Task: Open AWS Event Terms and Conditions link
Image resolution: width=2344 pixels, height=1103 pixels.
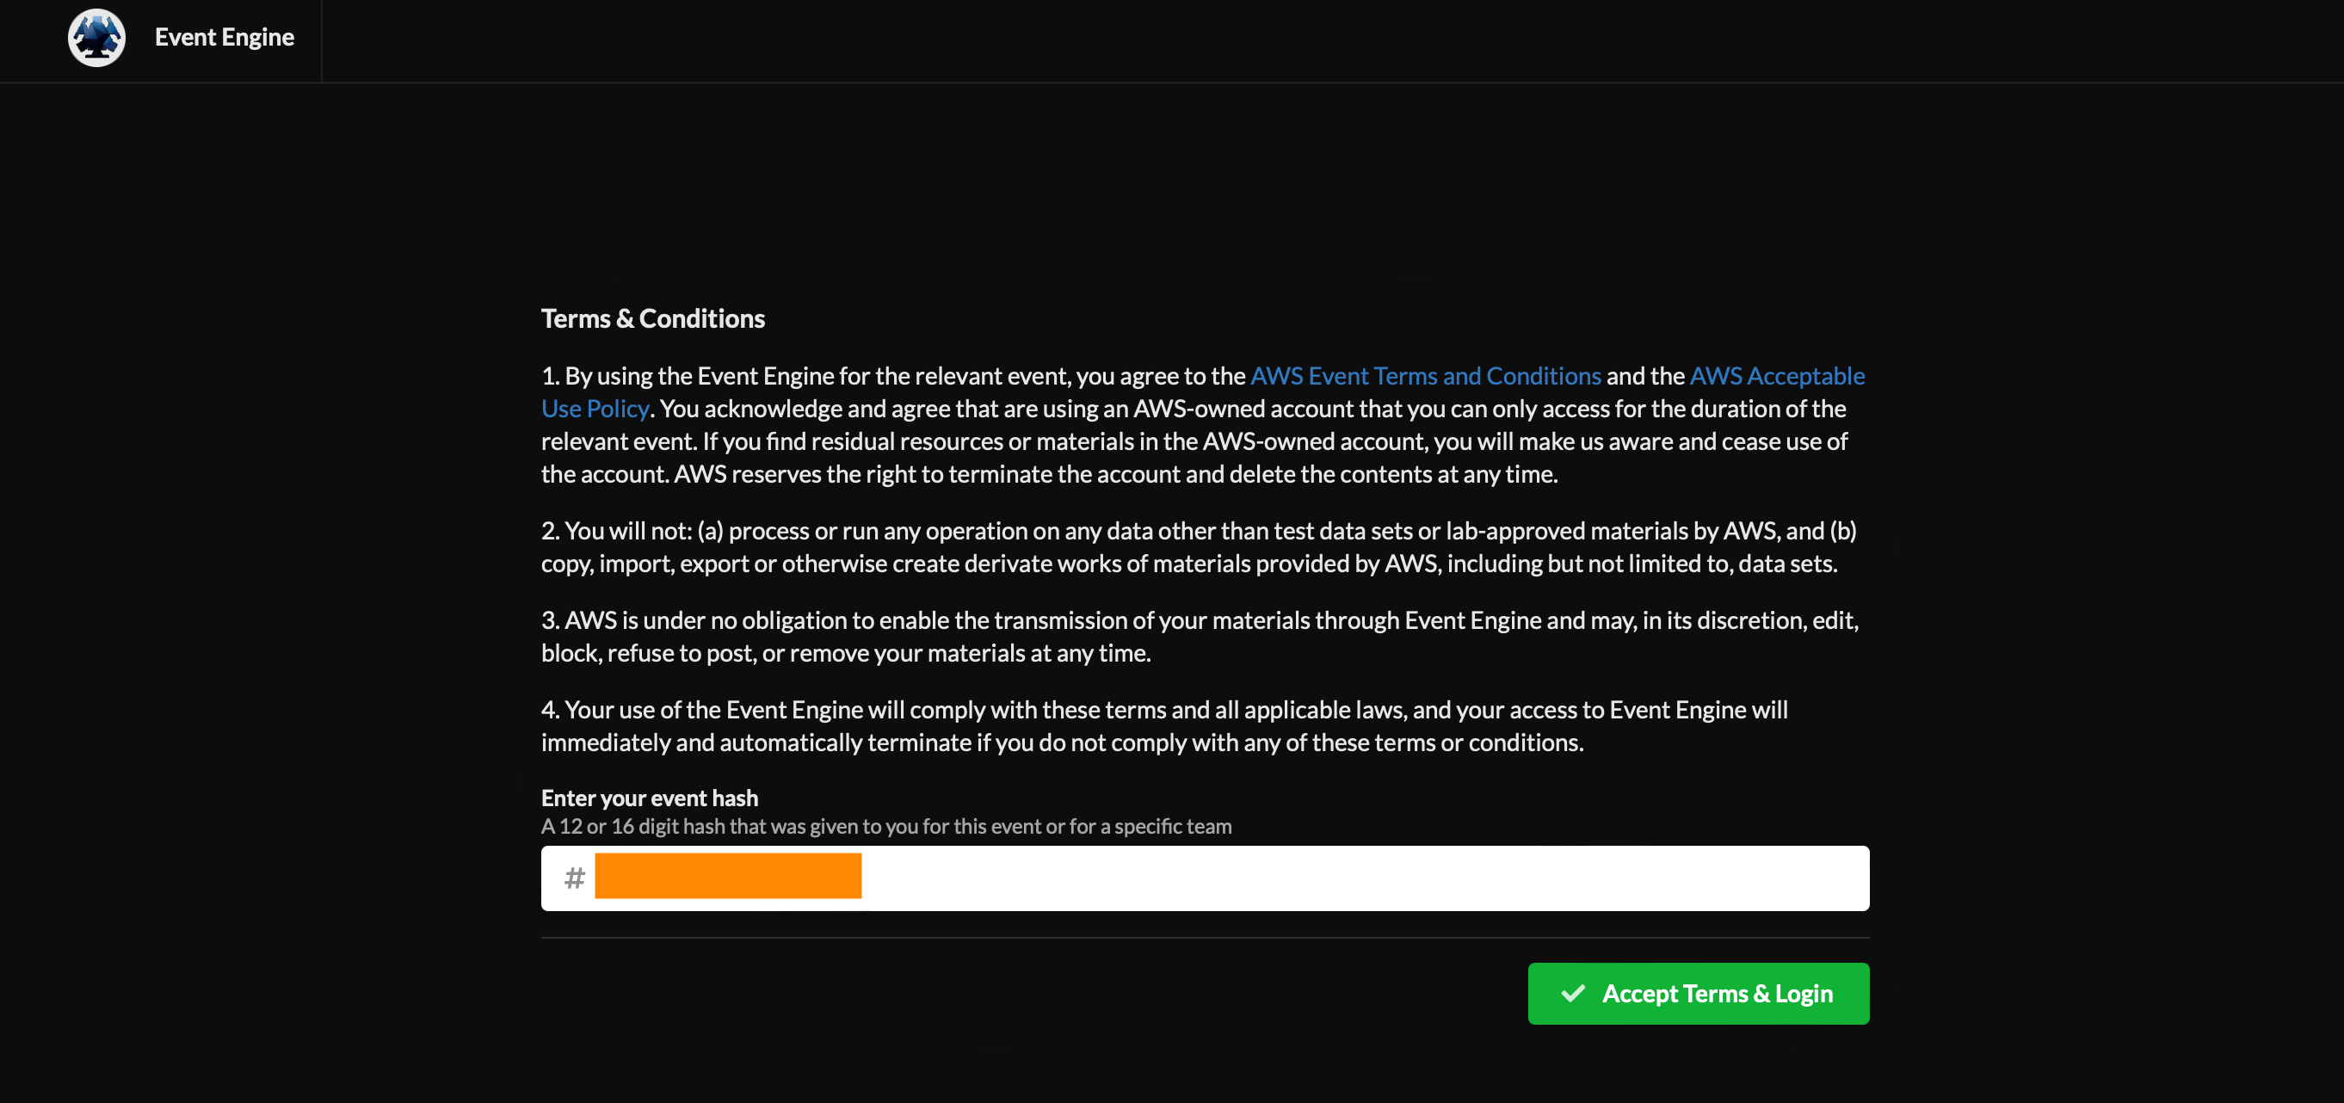Action: (1425, 376)
